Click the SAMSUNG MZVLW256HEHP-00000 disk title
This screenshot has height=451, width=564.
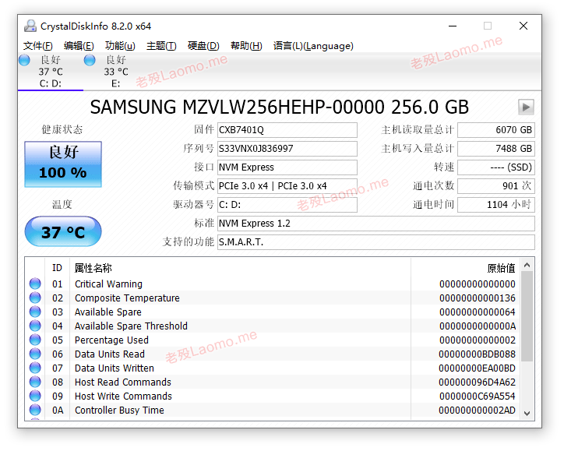tap(279, 107)
